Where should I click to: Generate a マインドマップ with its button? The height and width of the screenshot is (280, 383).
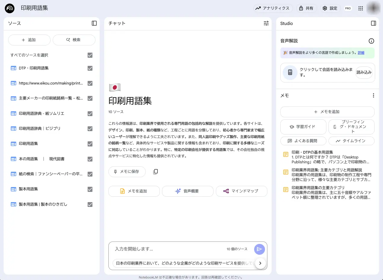pos(241,191)
